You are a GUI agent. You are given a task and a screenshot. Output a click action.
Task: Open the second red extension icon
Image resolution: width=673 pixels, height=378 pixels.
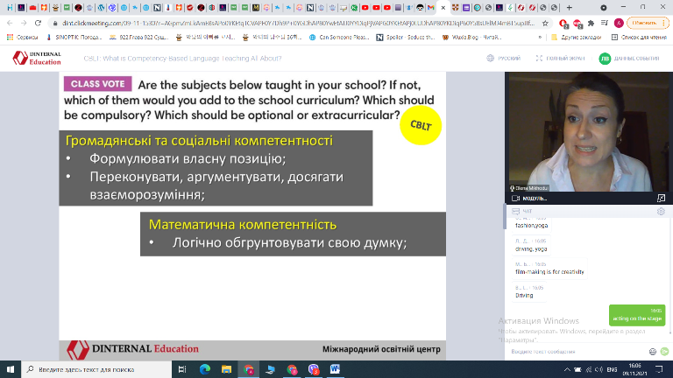(577, 23)
